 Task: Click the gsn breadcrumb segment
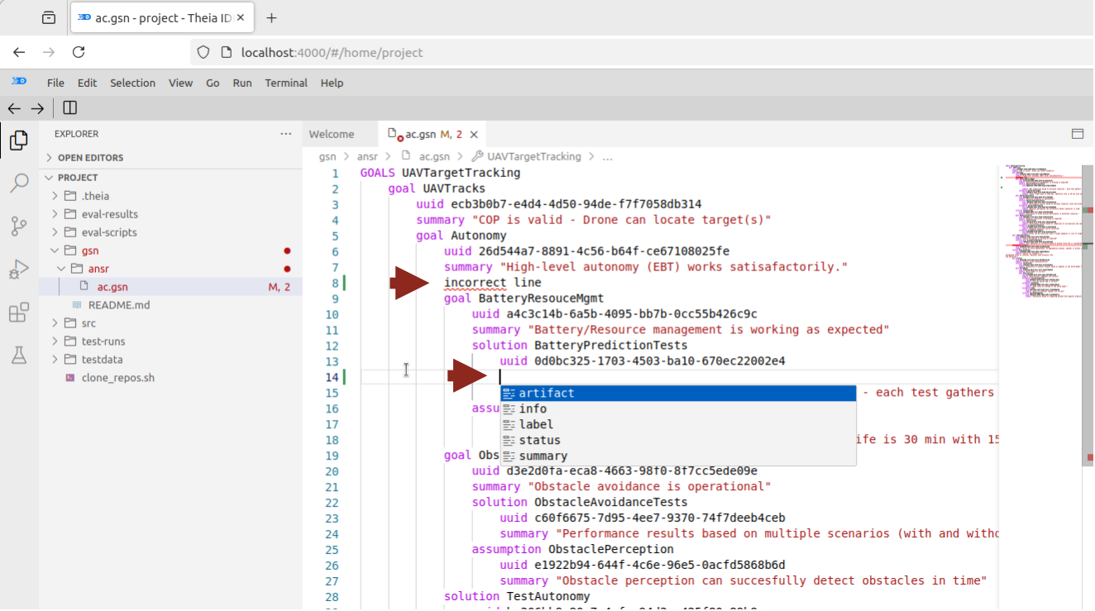[328, 156]
